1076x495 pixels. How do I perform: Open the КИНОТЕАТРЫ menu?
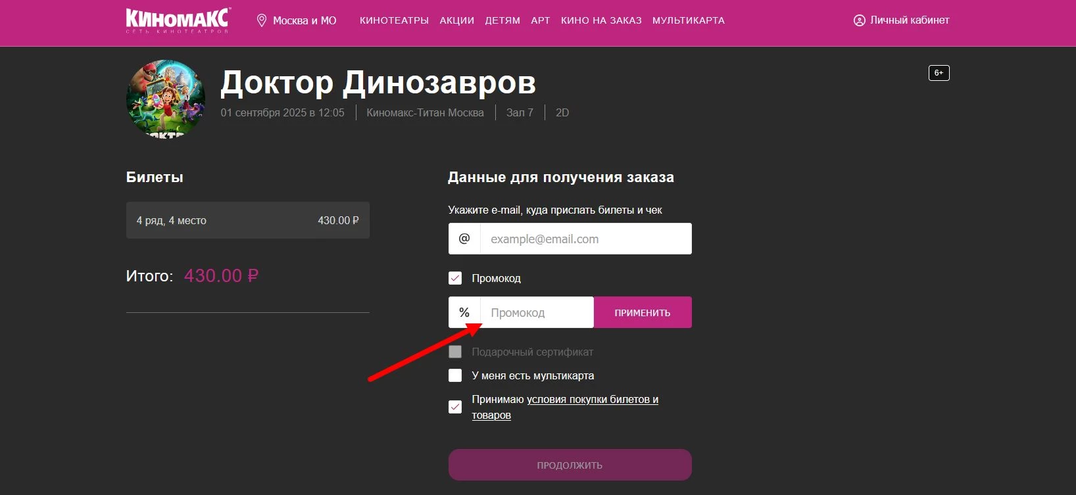coord(394,20)
